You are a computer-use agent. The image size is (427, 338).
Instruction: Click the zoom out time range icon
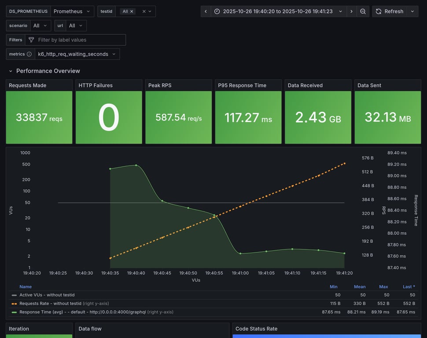[x=363, y=11]
